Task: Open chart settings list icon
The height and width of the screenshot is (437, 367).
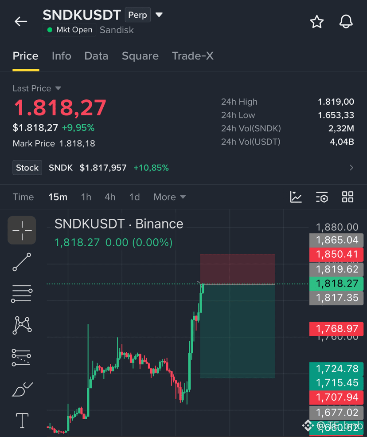Action: (322, 197)
